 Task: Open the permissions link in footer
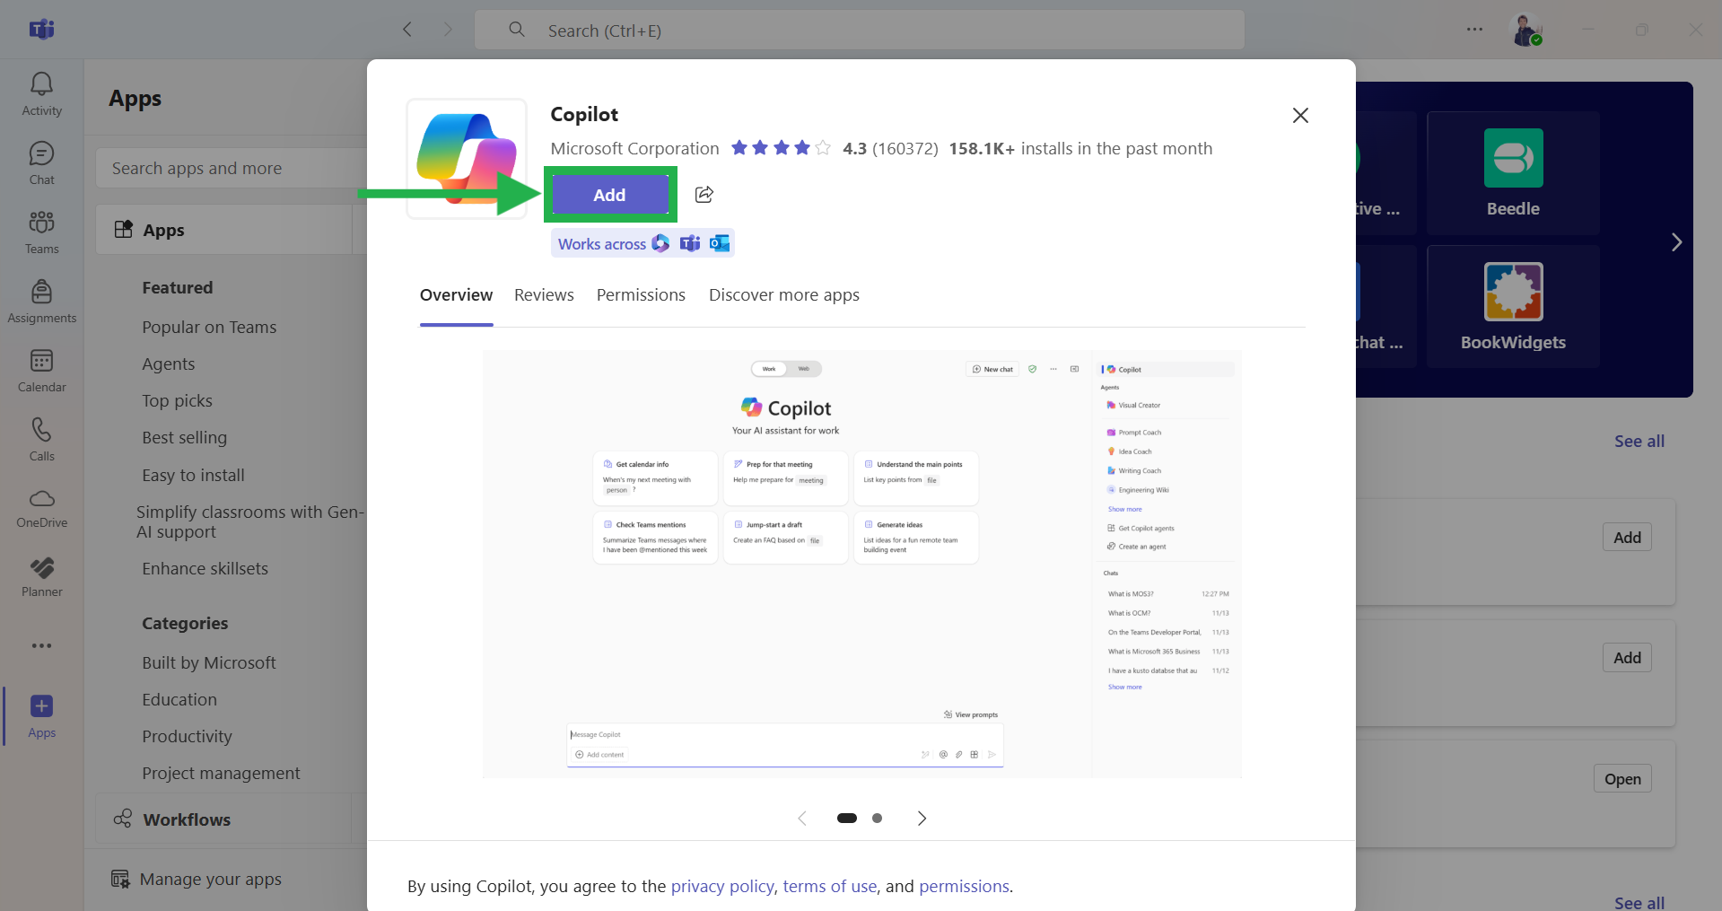[964, 887]
